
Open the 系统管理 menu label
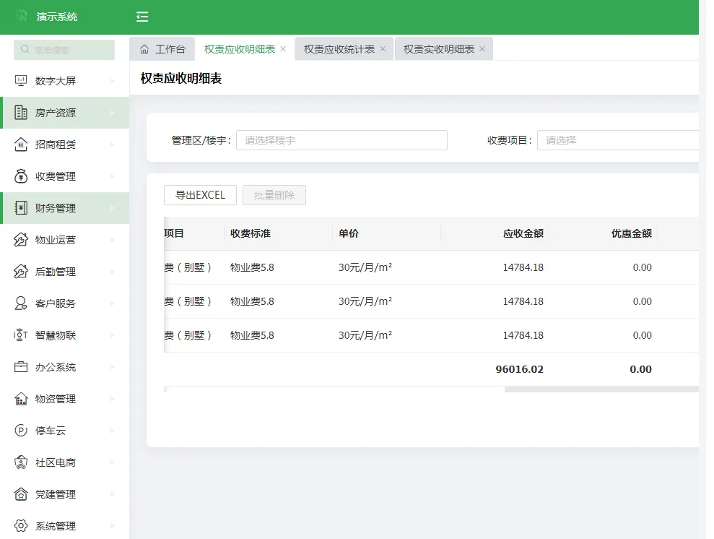(56, 526)
